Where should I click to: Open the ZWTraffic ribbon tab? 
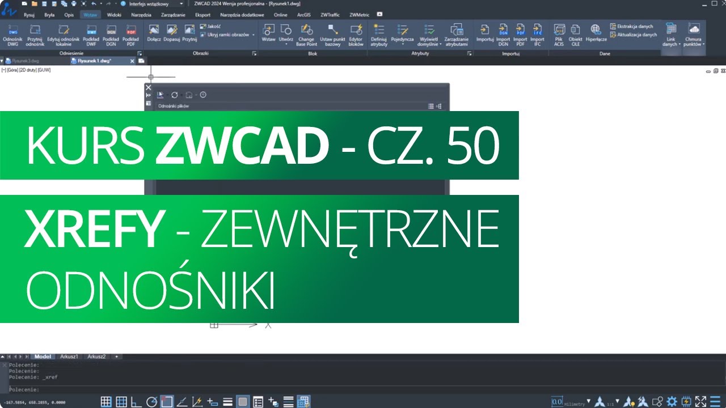(330, 15)
